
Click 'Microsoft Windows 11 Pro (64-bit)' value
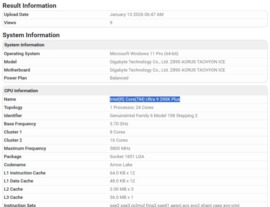(144, 54)
